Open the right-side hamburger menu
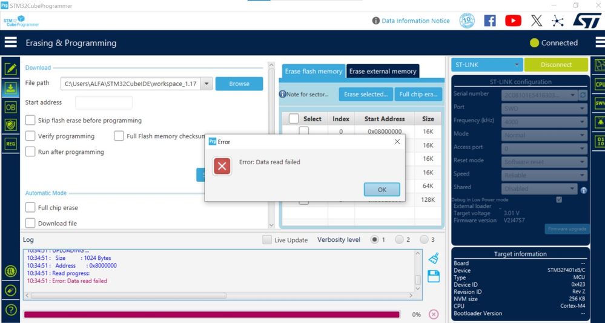This screenshot has width=605, height=323. [600, 42]
